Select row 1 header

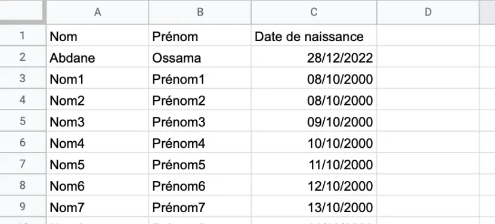tap(23, 36)
